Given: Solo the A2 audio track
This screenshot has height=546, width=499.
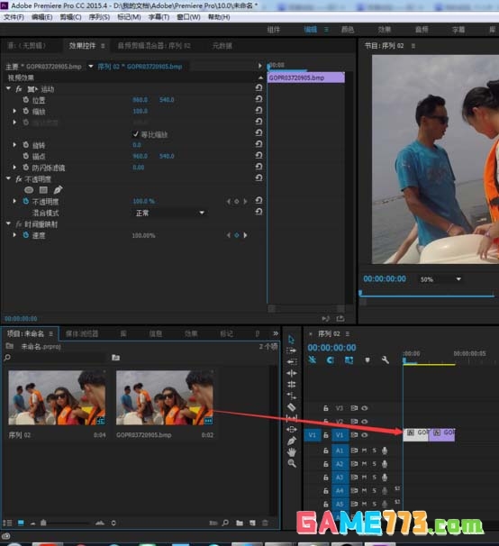Looking at the screenshot, I should tap(375, 464).
